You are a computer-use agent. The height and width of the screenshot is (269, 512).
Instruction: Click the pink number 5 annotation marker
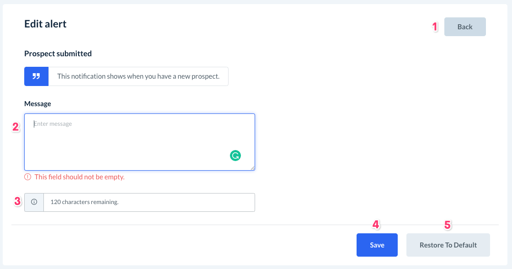pyautogui.click(x=448, y=225)
